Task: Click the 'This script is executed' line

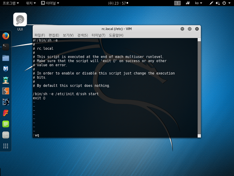Action: pyautogui.click(x=98, y=57)
